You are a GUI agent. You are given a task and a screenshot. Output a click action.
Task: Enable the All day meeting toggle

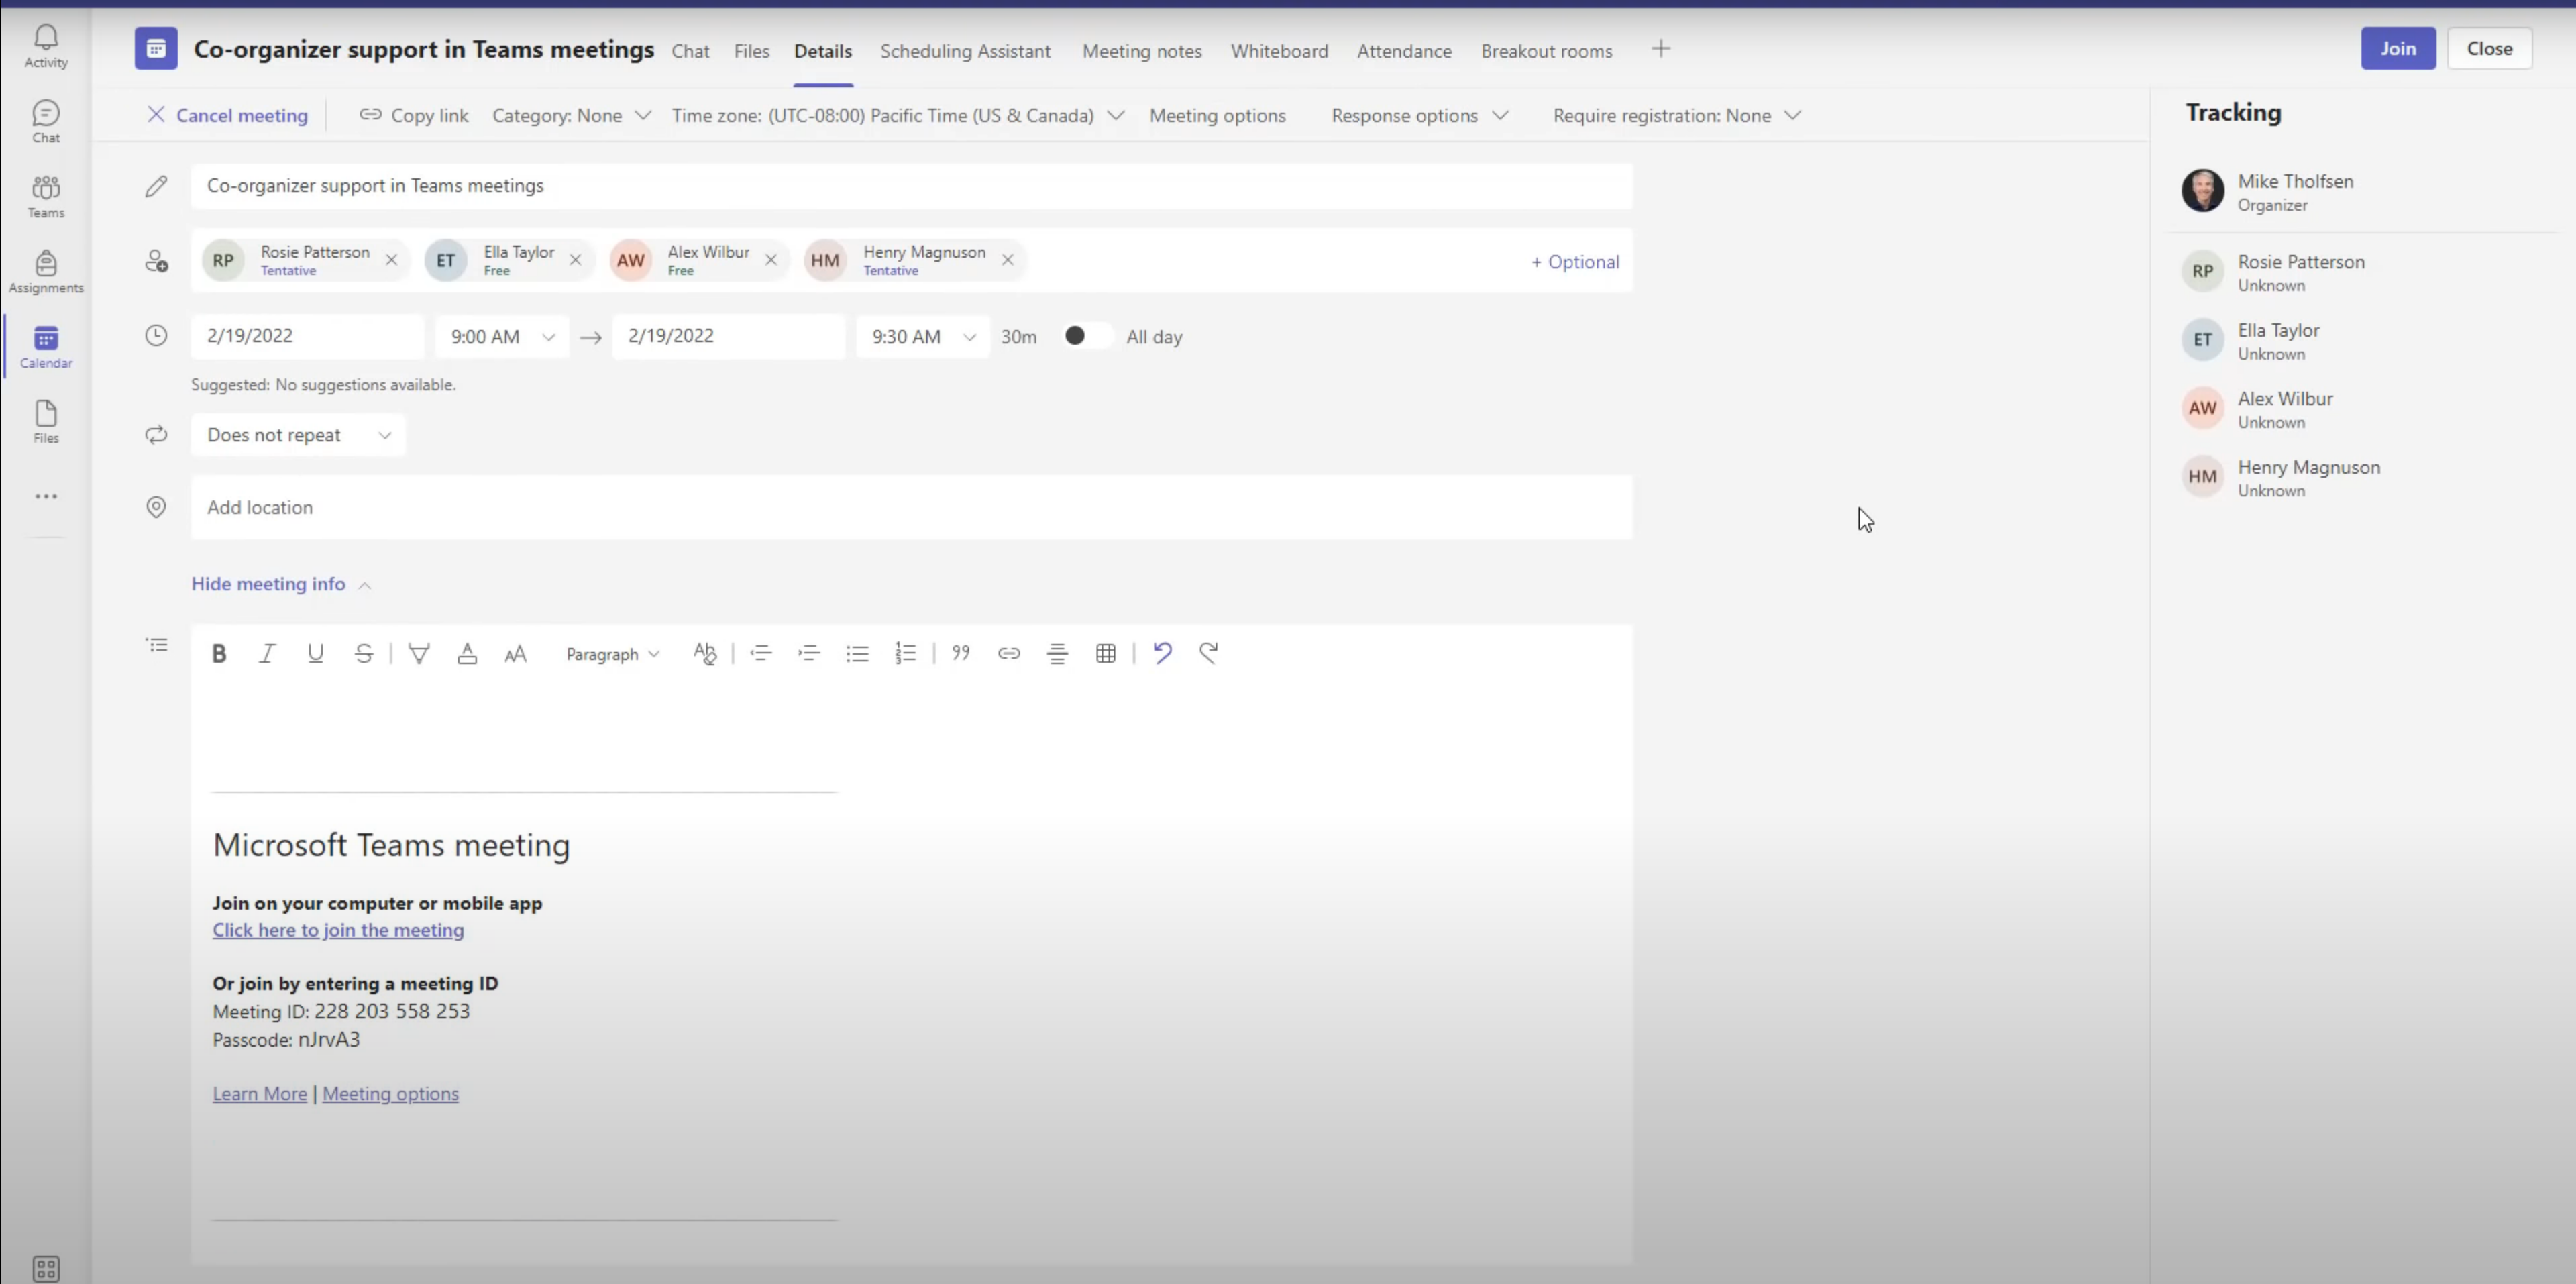(1086, 336)
